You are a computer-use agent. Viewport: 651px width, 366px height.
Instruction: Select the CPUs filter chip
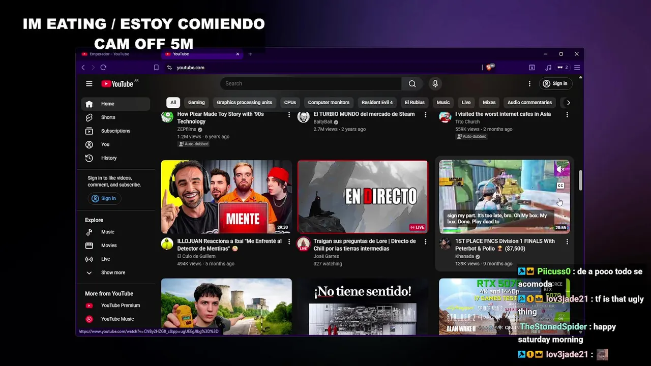290,102
